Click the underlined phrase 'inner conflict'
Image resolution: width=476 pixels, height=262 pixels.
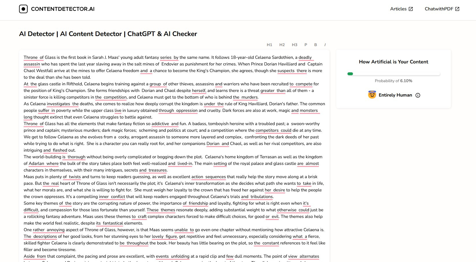tap(112, 197)
